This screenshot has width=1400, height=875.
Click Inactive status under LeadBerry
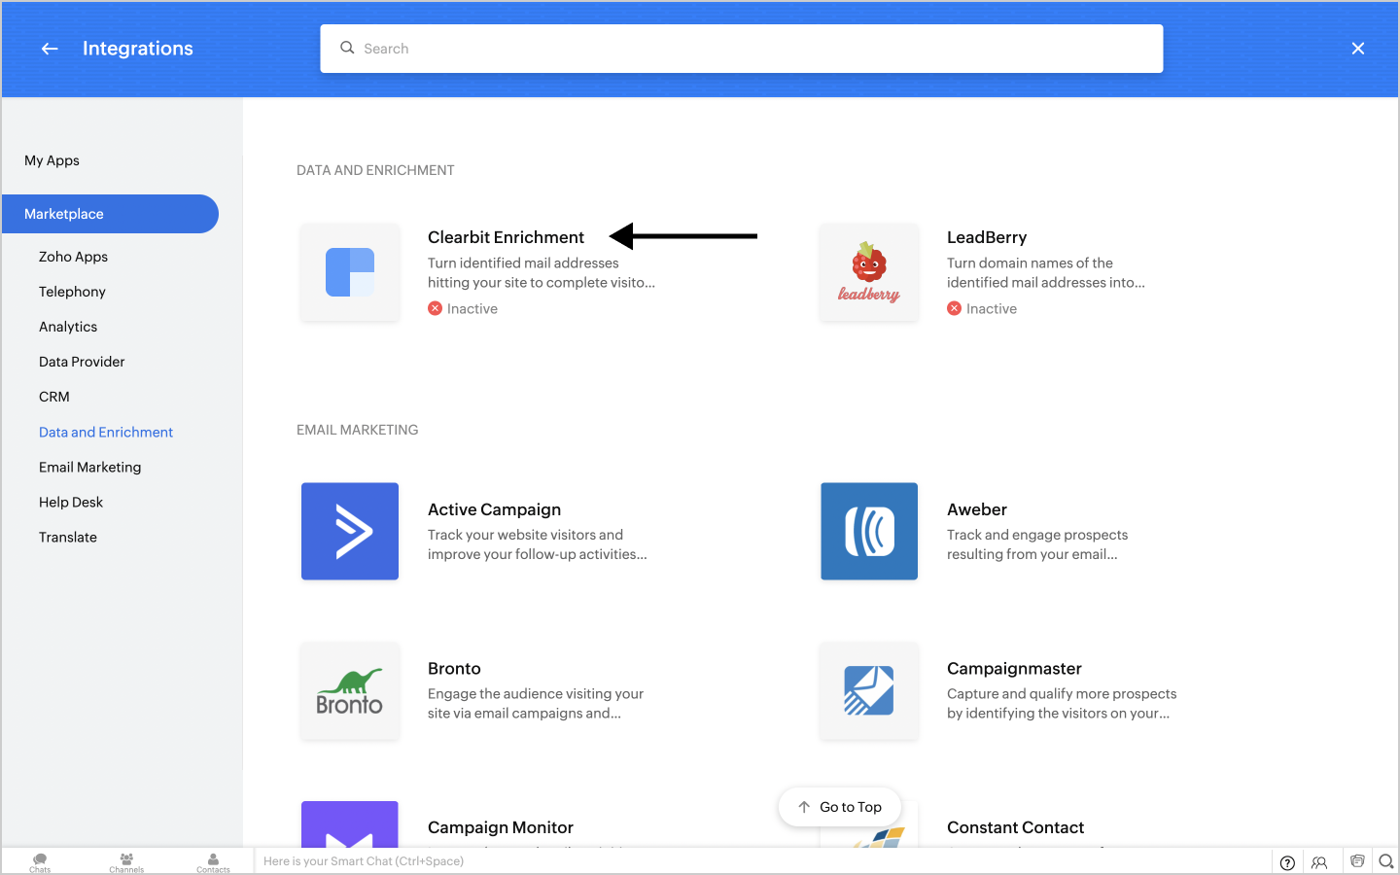point(982,308)
